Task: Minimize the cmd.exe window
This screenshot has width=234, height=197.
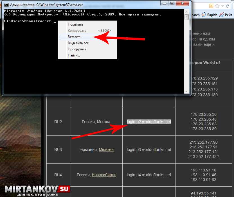Action: [x=164, y=3]
